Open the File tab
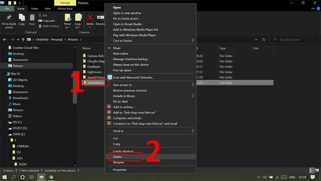The image size is (321, 181). 7,8
